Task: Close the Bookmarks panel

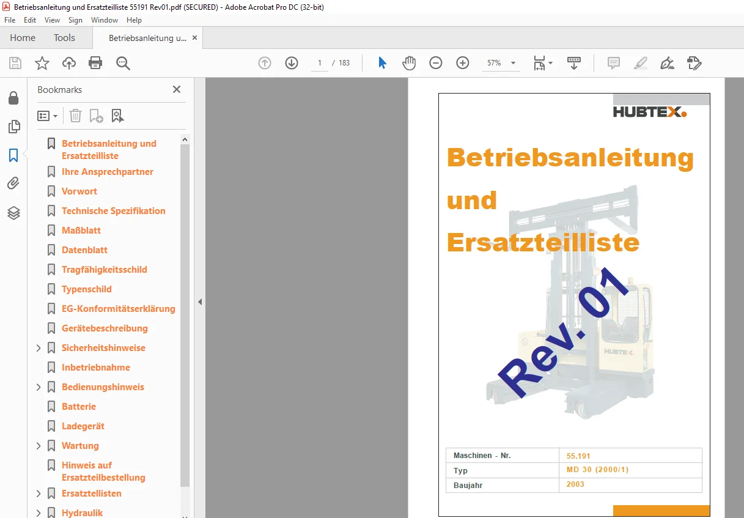Action: tap(177, 89)
